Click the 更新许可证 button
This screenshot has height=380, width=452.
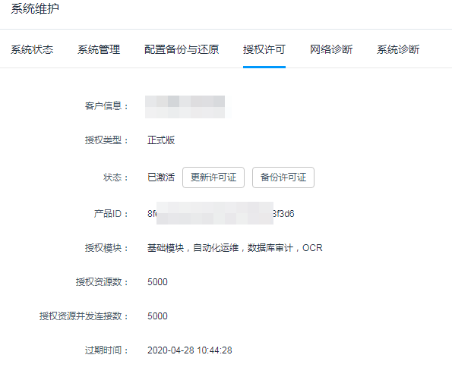[213, 177]
